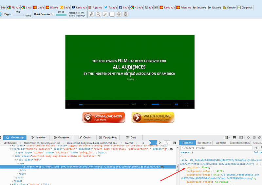This screenshot has height=185, width=262.
Task: Click the Google +1: n/a counter
Action: 137,8
